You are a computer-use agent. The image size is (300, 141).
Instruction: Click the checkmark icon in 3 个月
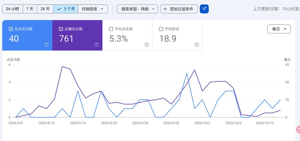[59, 9]
